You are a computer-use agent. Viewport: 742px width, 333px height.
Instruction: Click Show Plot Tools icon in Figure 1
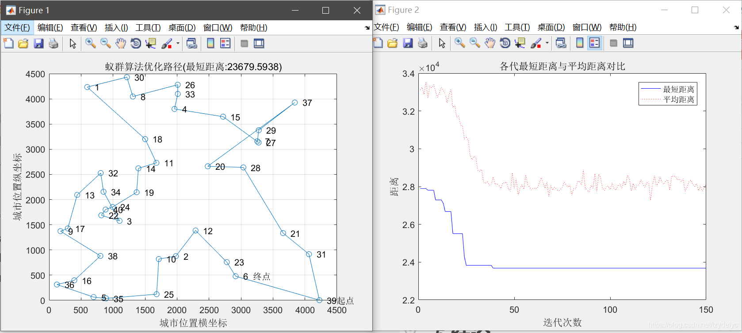[259, 43]
